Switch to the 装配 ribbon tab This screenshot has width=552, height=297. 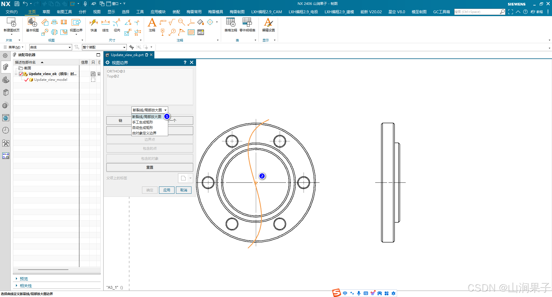pyautogui.click(x=176, y=12)
